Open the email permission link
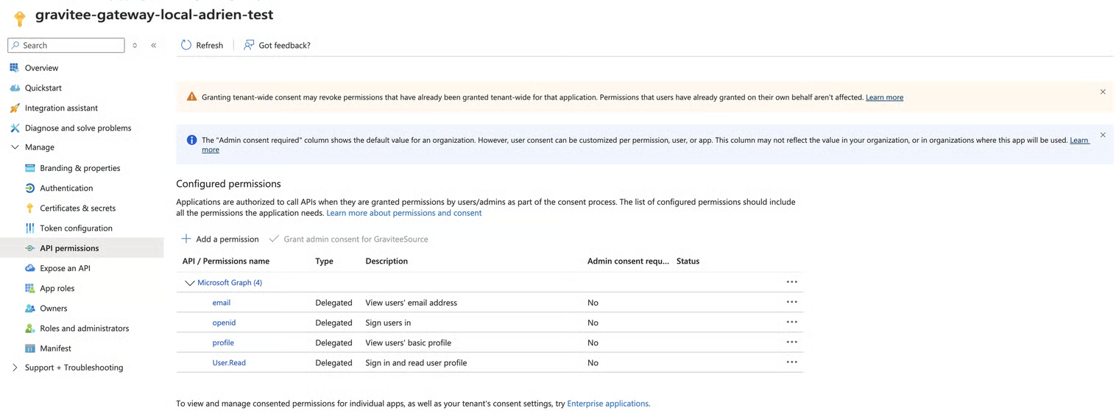The width and height of the screenshot is (1119, 411). tap(222, 303)
